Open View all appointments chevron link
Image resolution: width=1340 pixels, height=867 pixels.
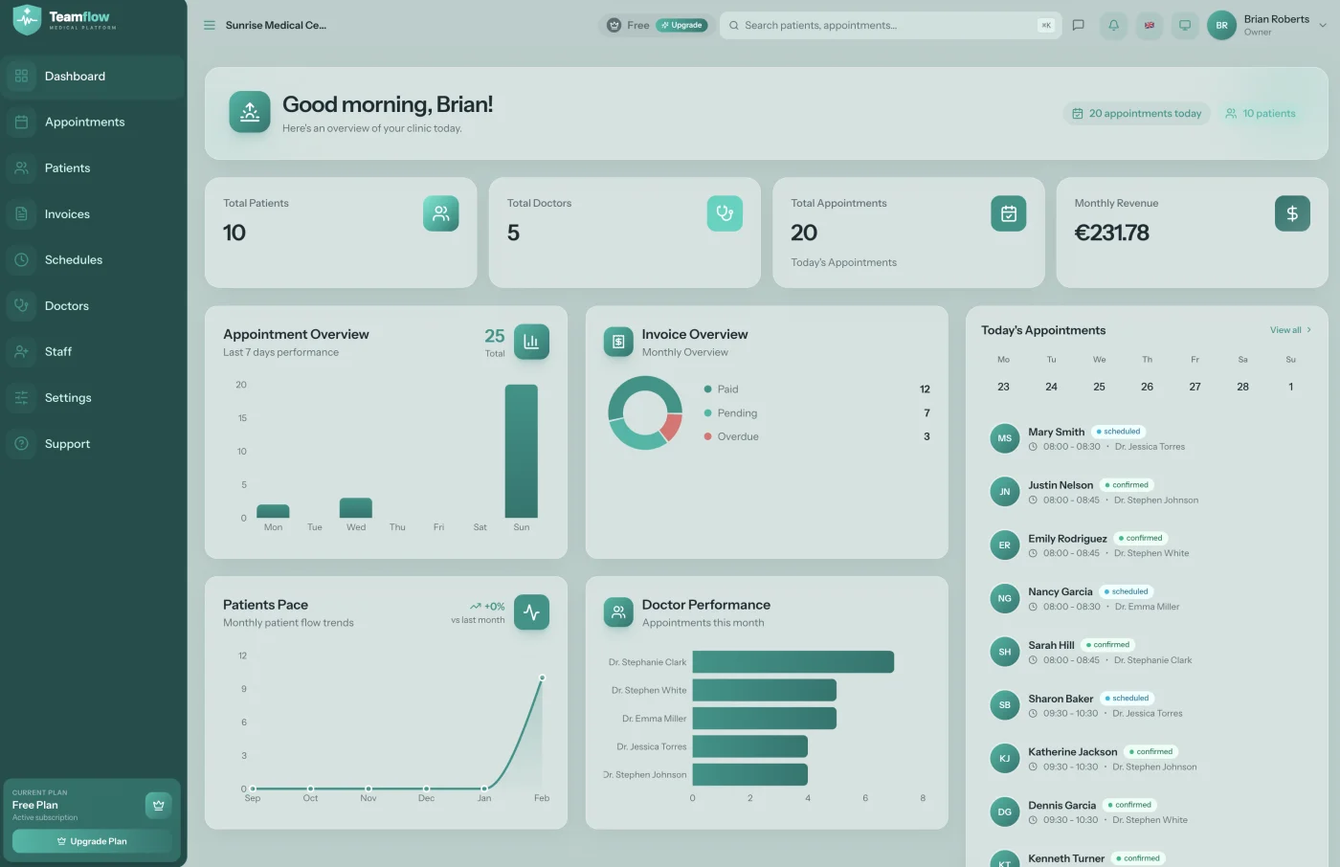[1290, 330]
